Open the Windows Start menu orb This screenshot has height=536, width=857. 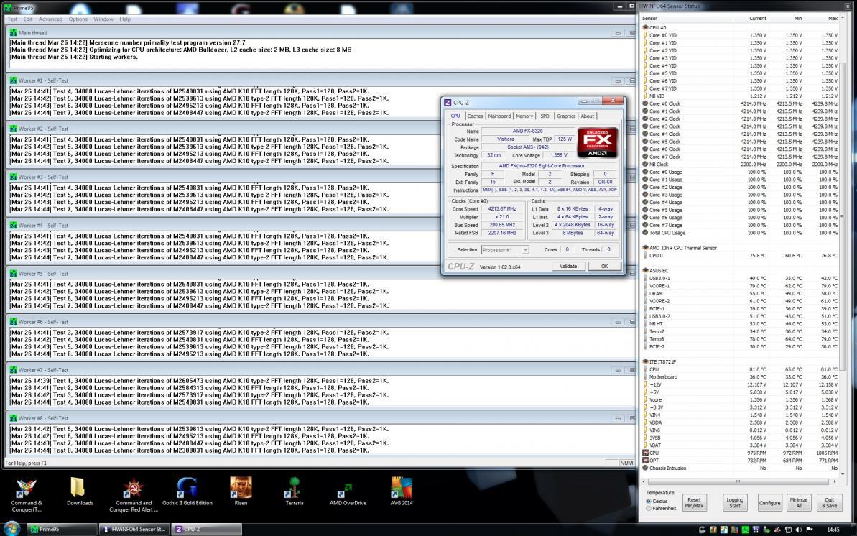(11, 528)
